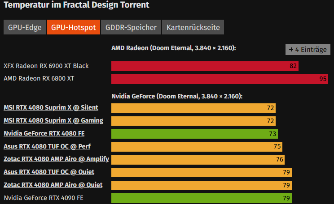Click the Asus TUF OC @ Quiet bar
Screen dimensions: 334x204
click(x=202, y=172)
